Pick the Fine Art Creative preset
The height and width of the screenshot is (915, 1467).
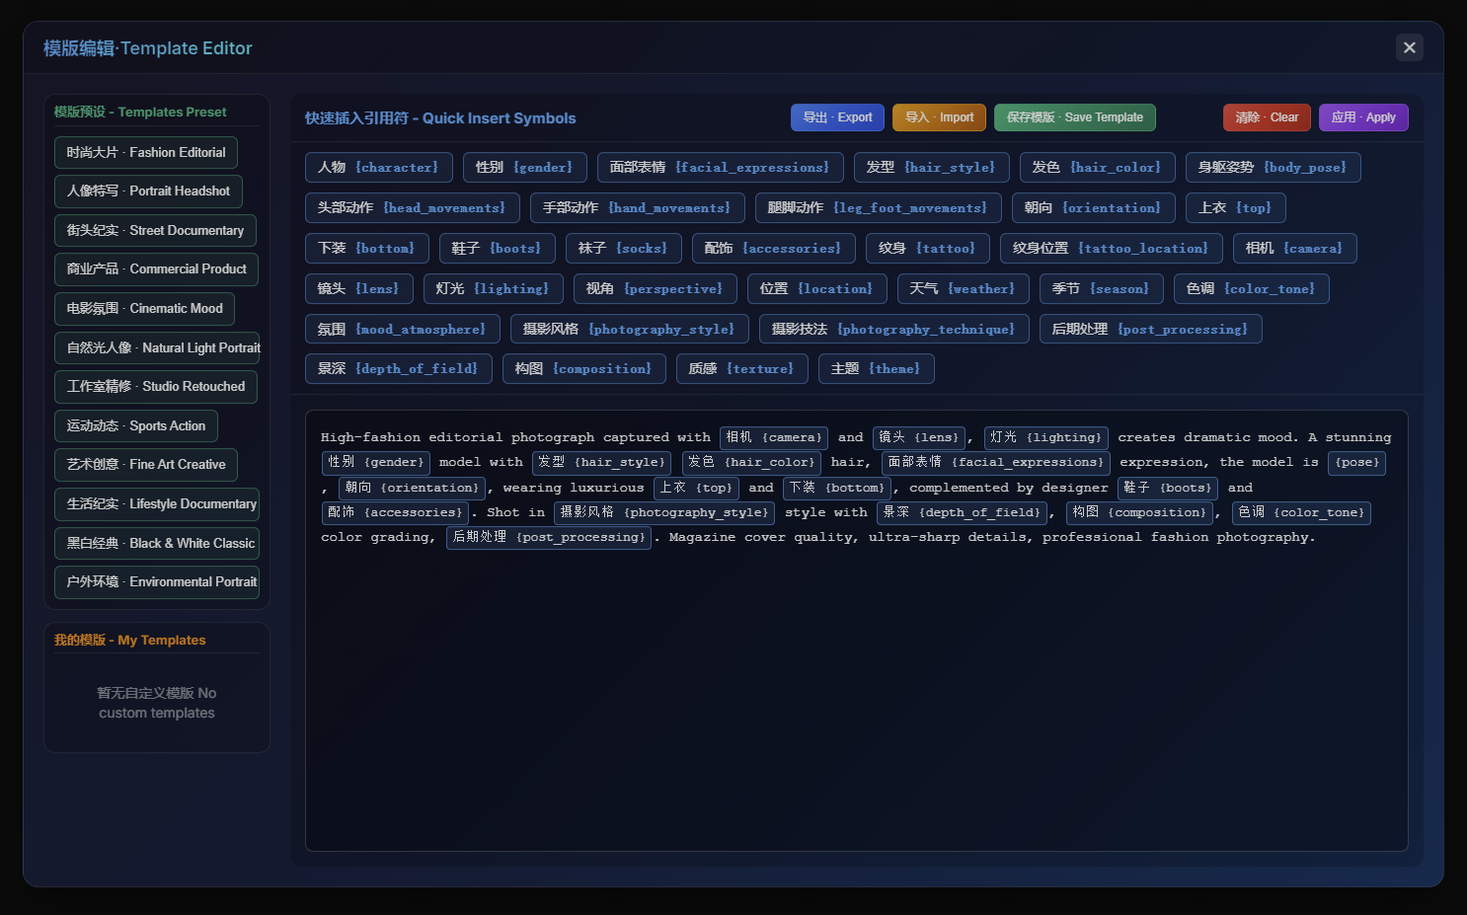(x=146, y=465)
